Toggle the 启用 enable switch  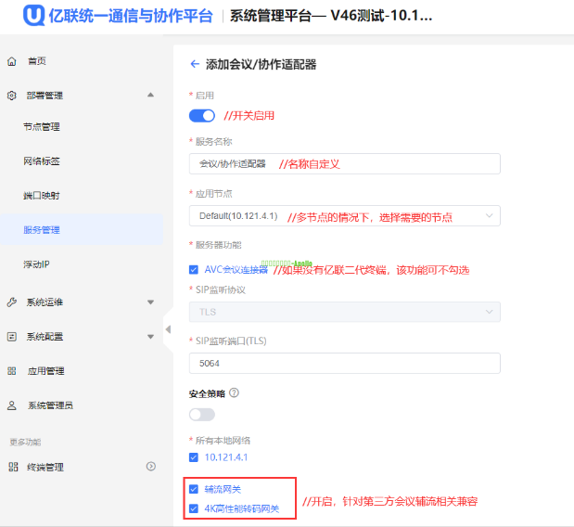(201, 116)
